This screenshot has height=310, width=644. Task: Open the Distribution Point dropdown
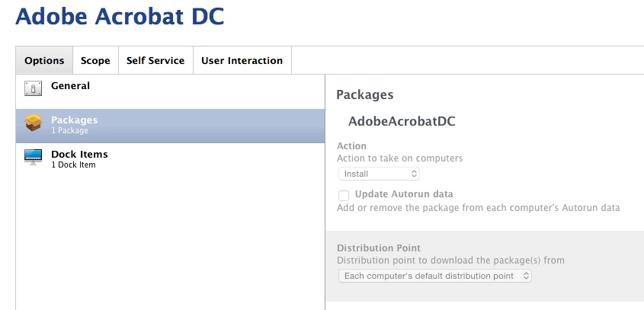click(x=435, y=276)
